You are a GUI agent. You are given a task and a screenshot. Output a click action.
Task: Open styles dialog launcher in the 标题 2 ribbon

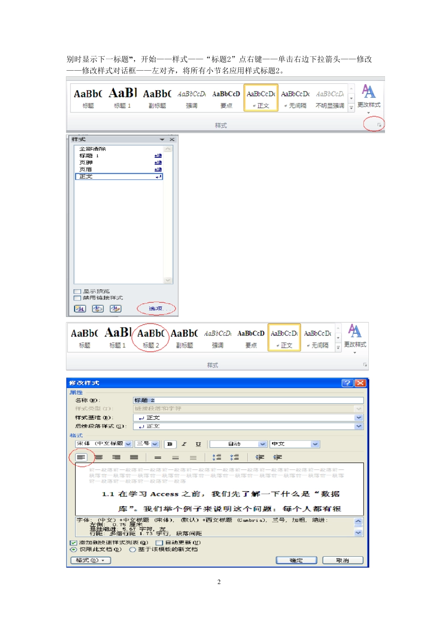[365, 365]
